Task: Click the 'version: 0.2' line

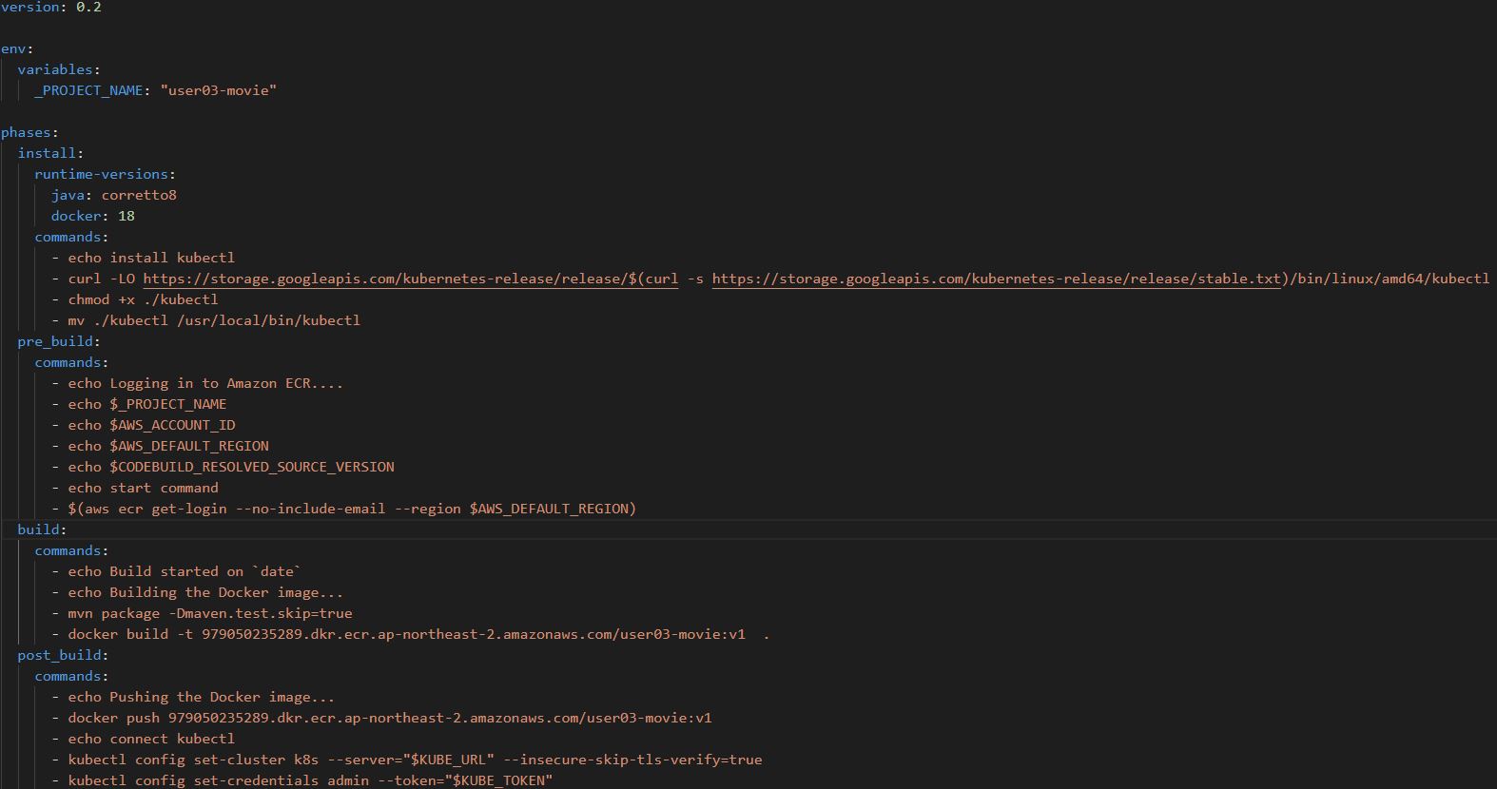Action: 51,7
